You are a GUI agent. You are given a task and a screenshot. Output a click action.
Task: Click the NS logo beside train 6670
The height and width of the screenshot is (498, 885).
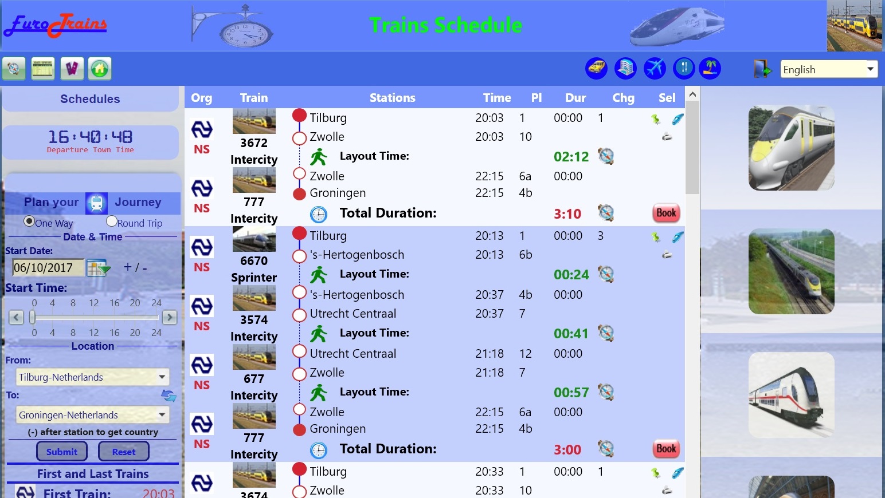click(202, 247)
